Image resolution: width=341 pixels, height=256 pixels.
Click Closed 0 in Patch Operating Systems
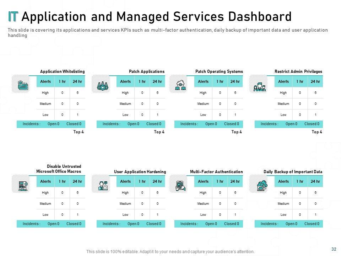click(x=231, y=124)
